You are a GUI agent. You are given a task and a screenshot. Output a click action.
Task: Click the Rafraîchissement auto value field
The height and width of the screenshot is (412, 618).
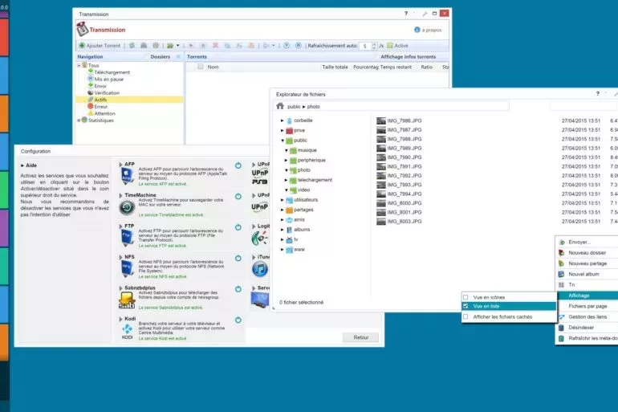[365, 46]
